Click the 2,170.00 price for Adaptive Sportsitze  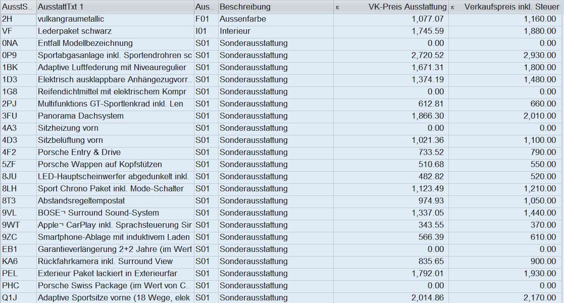click(506, 297)
